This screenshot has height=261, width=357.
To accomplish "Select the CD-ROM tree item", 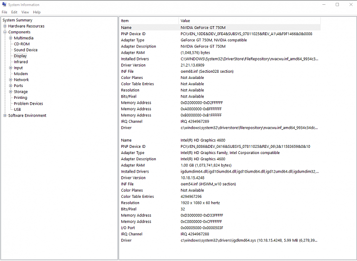I will tap(22, 44).
